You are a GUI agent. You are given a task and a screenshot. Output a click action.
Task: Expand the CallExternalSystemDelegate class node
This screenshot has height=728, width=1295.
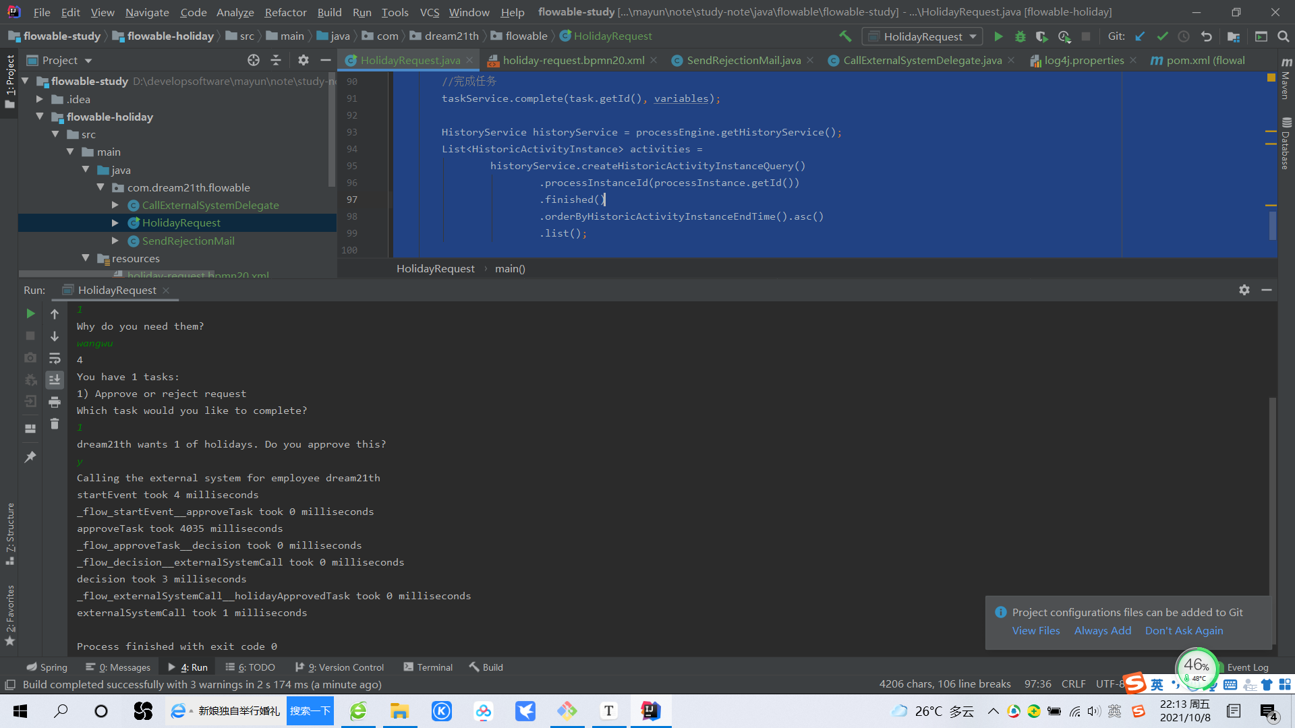[x=115, y=205]
